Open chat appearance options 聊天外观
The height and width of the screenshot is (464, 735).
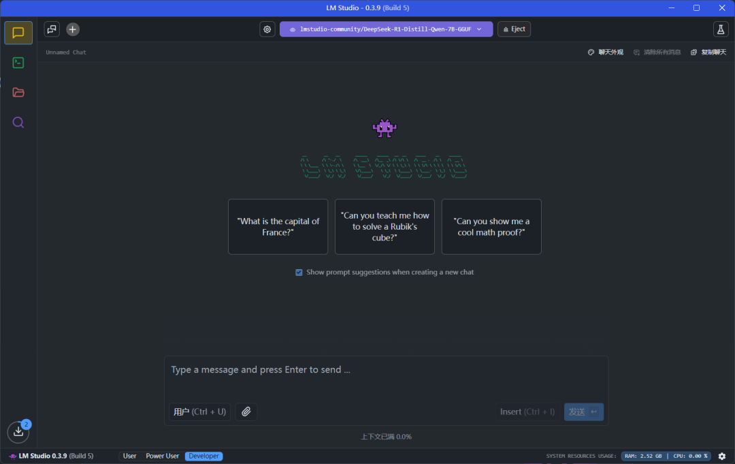pyautogui.click(x=606, y=52)
